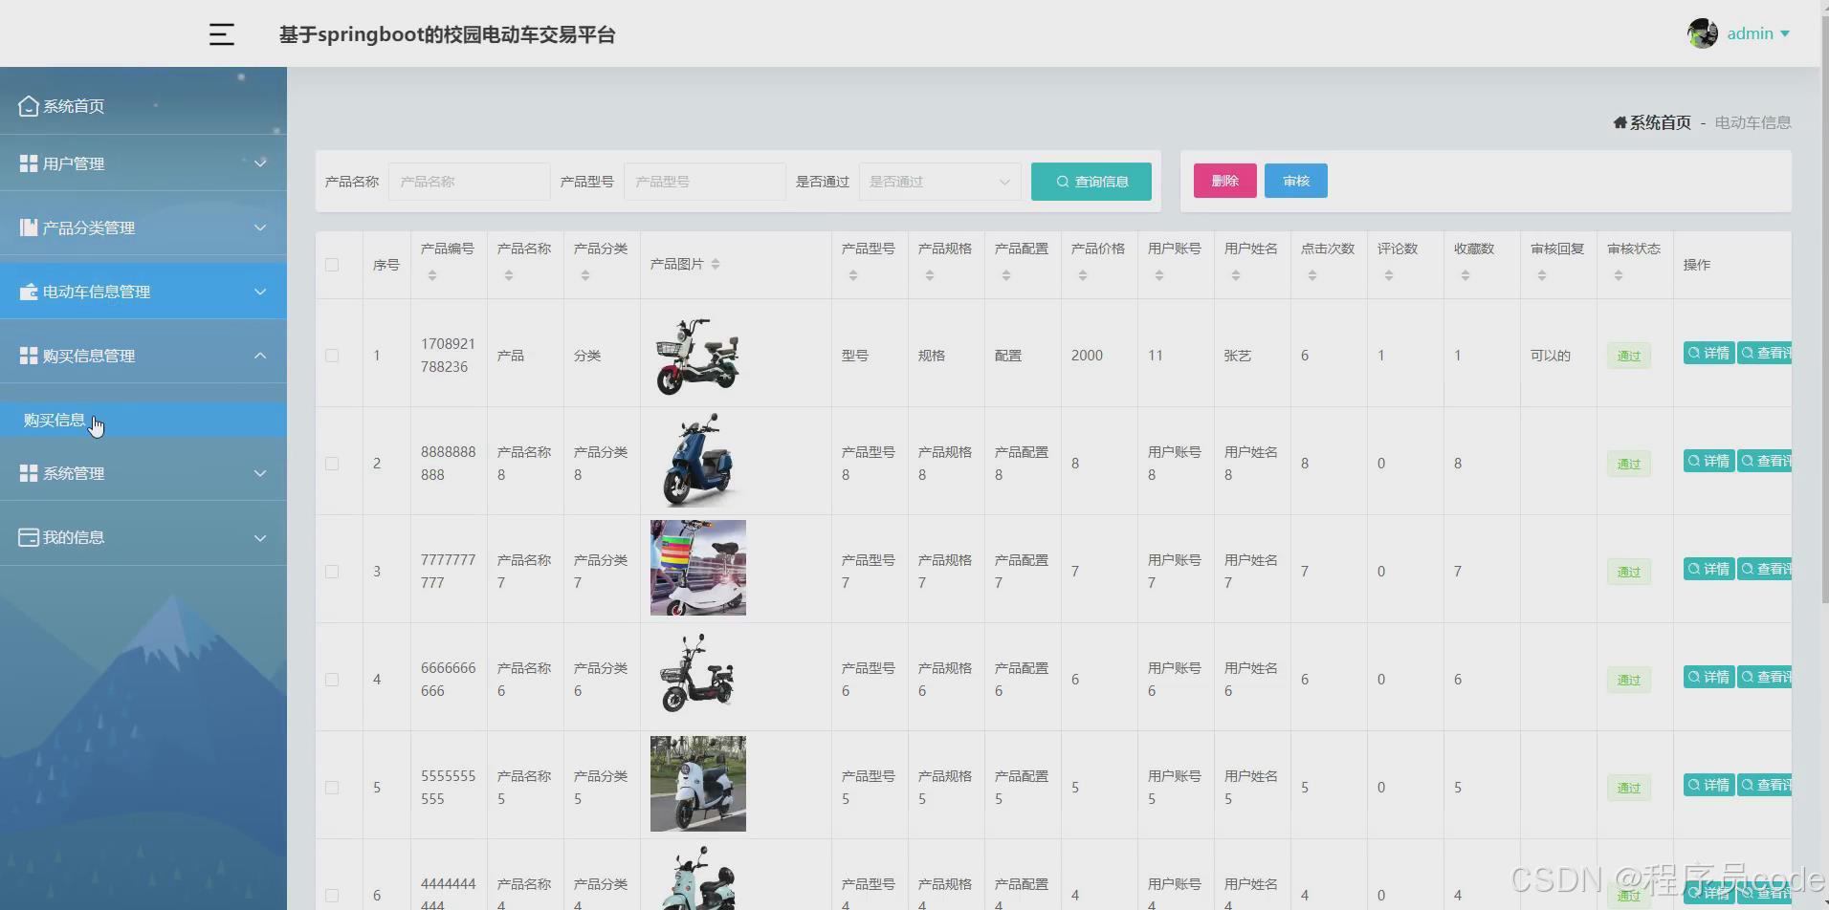Open the row 1 scooter thumbnail
Screen dimensions: 1829x910
[x=698, y=356]
